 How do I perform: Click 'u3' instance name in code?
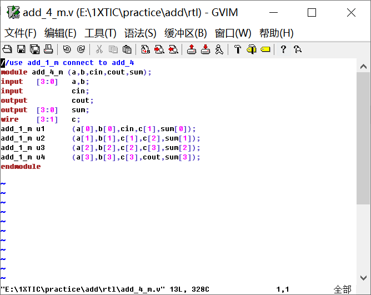pos(41,148)
